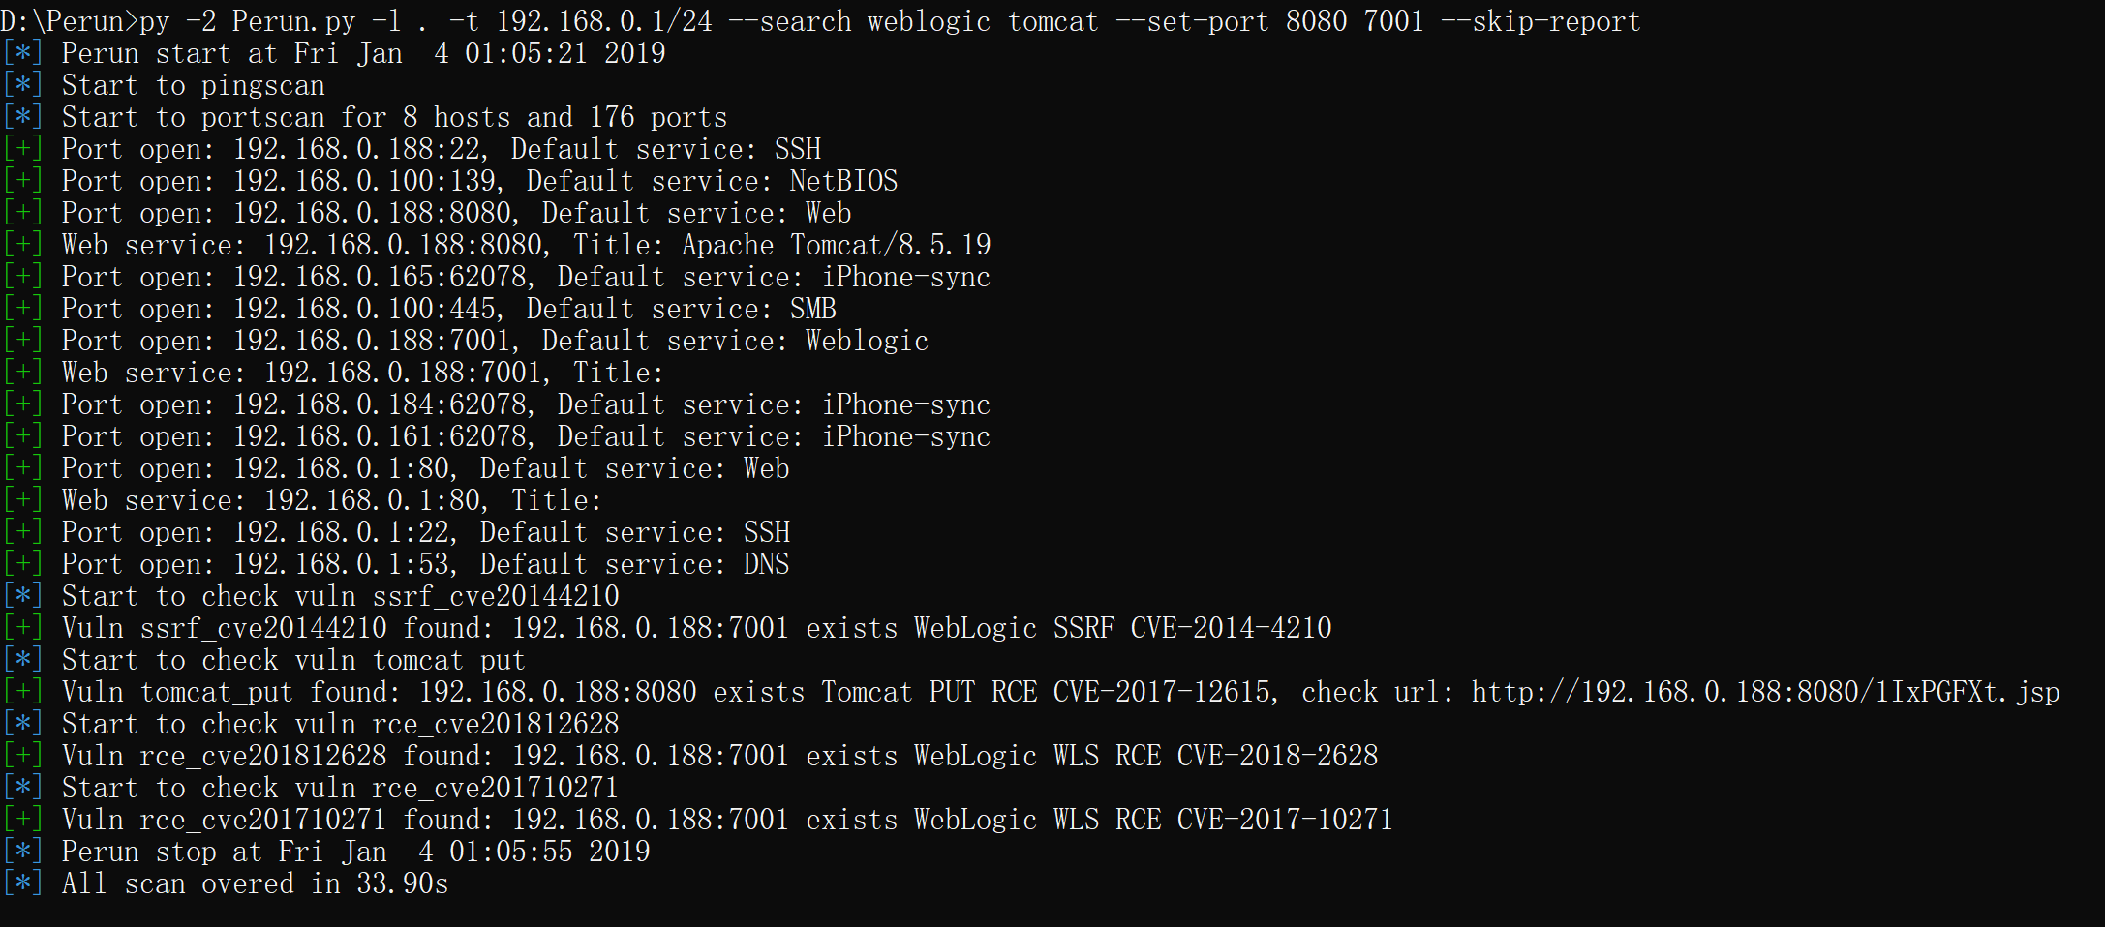2105x927 pixels.
Task: Click the 'SMB' service name on port 445 line
Action: (x=812, y=310)
